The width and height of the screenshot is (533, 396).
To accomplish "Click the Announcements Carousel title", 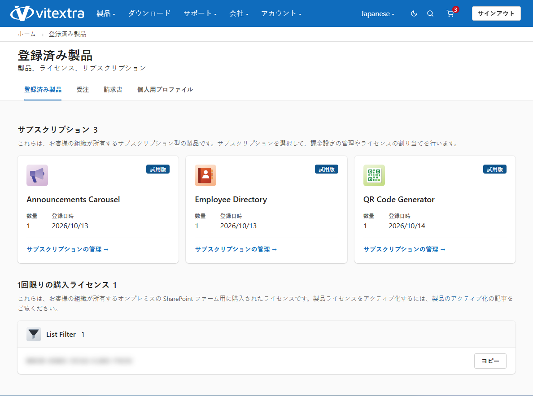I will tap(73, 200).
